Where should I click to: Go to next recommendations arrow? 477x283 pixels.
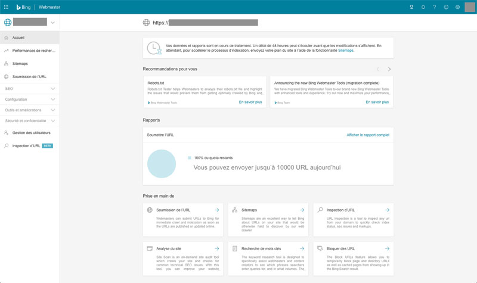point(389,69)
